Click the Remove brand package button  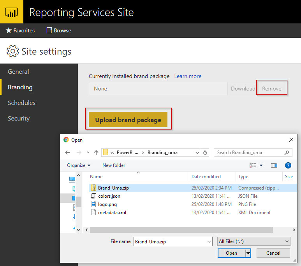272,89
